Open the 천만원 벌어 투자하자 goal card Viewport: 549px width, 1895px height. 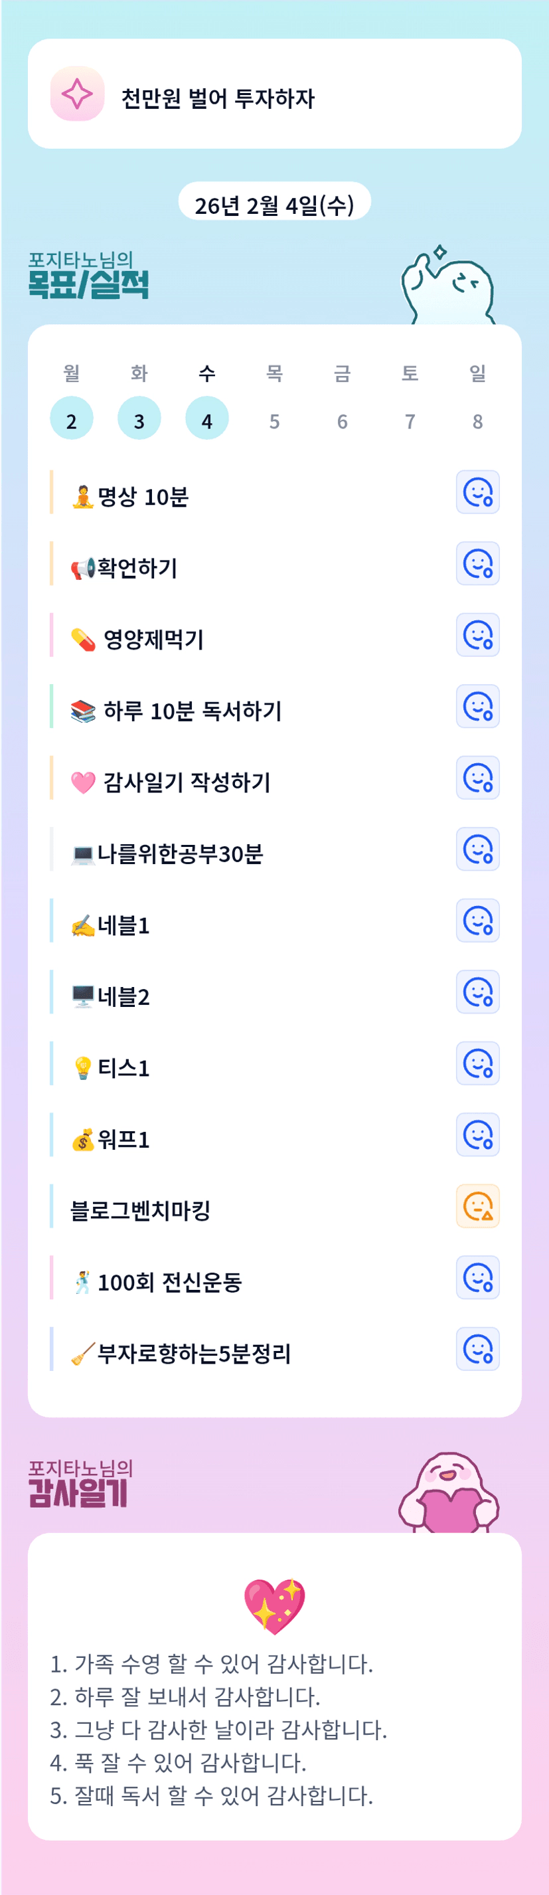[x=274, y=94]
